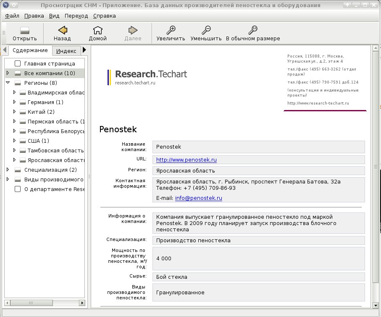Select Тамбовская область tree item text

(55, 151)
